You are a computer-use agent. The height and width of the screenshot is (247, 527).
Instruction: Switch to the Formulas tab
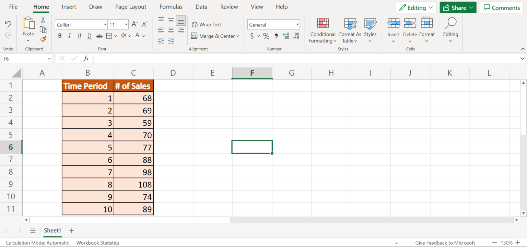171,7
